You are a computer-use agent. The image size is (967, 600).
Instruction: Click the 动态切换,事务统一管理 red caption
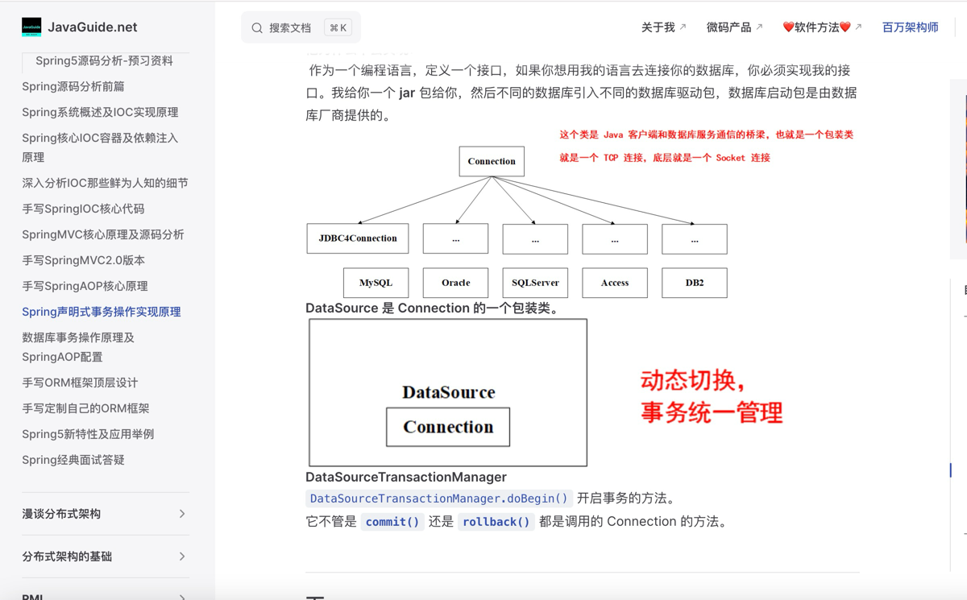(712, 396)
